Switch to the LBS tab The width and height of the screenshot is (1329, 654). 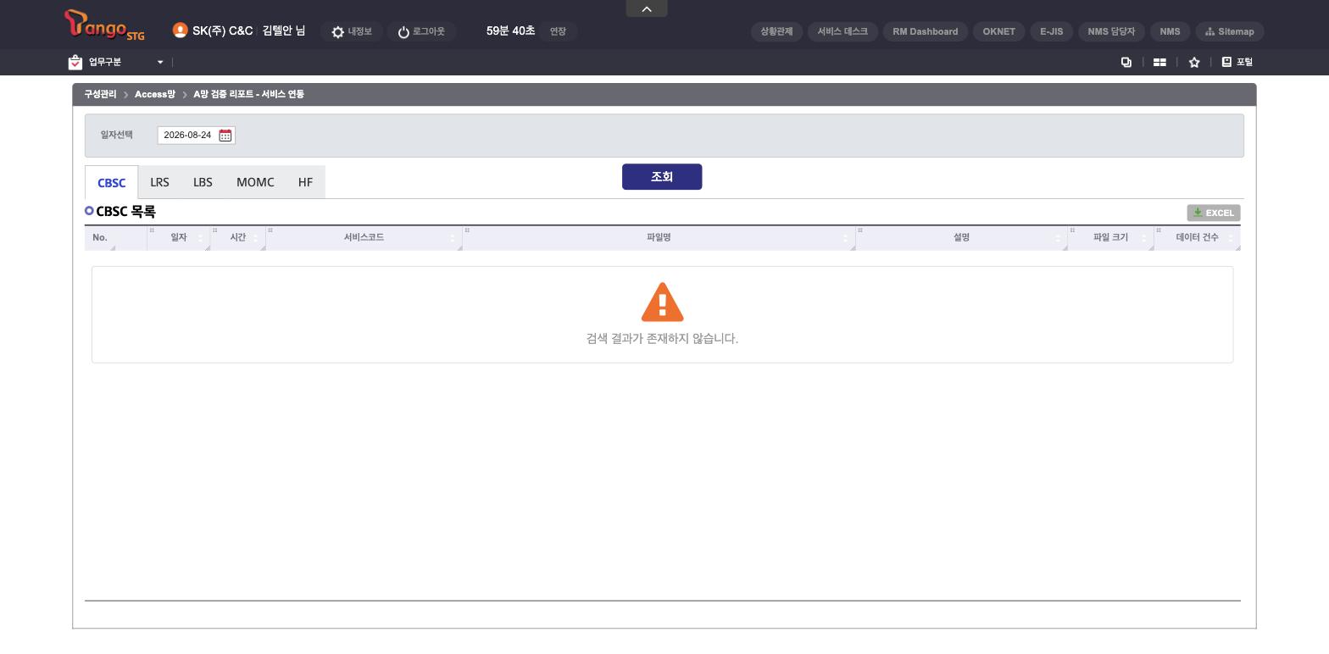(x=203, y=182)
